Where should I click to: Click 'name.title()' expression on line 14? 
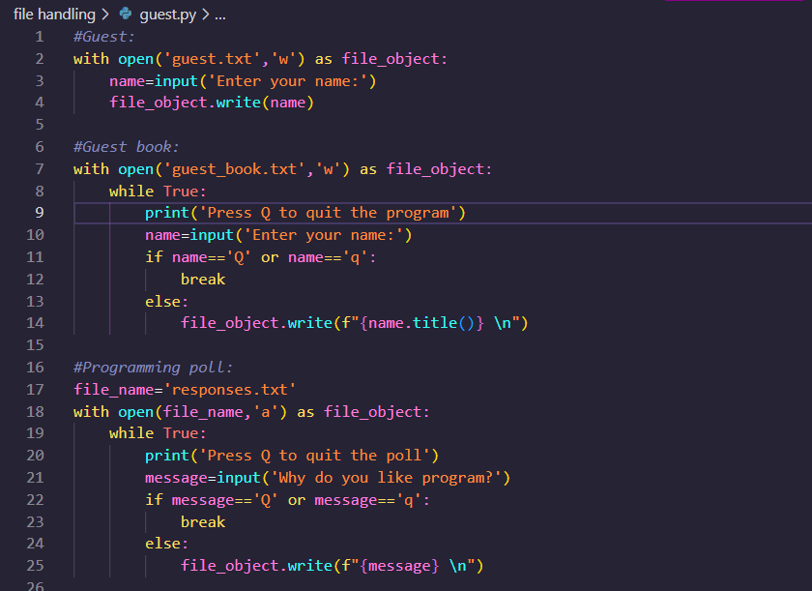tap(421, 323)
